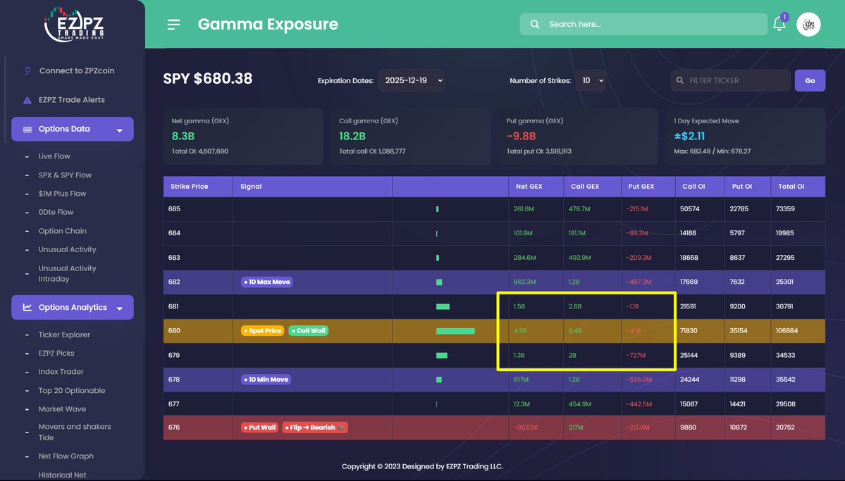Image resolution: width=845 pixels, height=481 pixels.
Task: View Top 20 Optionable
Action: tap(72, 391)
